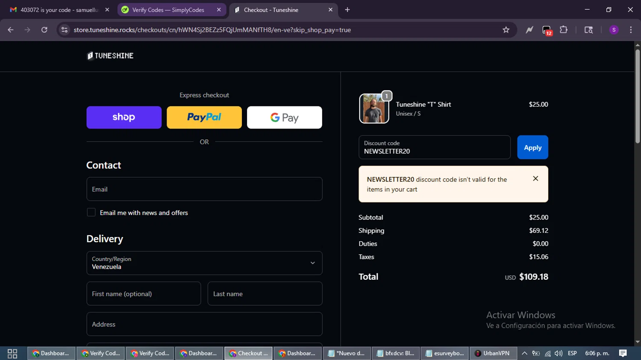This screenshot has height=360, width=641.
Task: Open the taskbar clock 6:06 p. m.
Action: [597, 353]
